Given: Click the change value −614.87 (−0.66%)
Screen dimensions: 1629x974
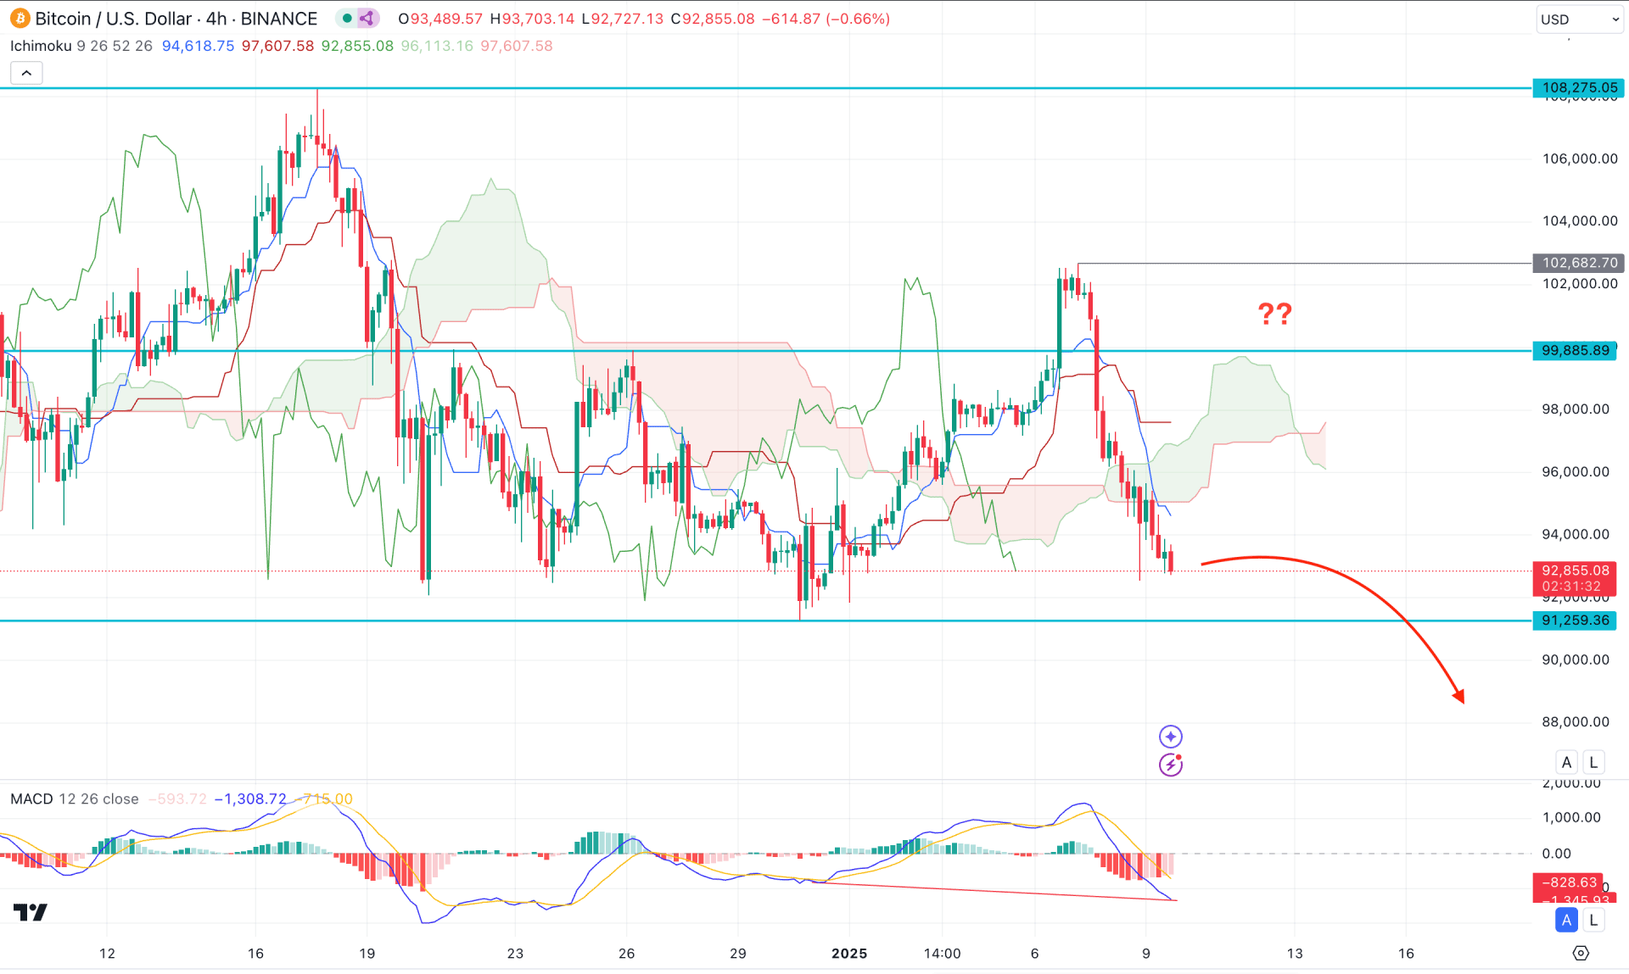Looking at the screenshot, I should coord(826,19).
